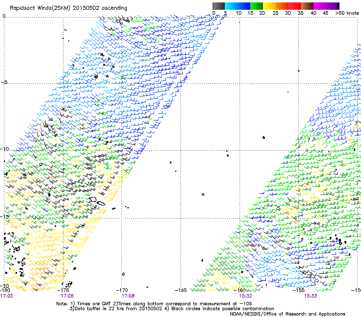The height and width of the screenshot is (317, 361).
Task: Click the dark purple 45-50 legend color
Action: pos(333,6)
